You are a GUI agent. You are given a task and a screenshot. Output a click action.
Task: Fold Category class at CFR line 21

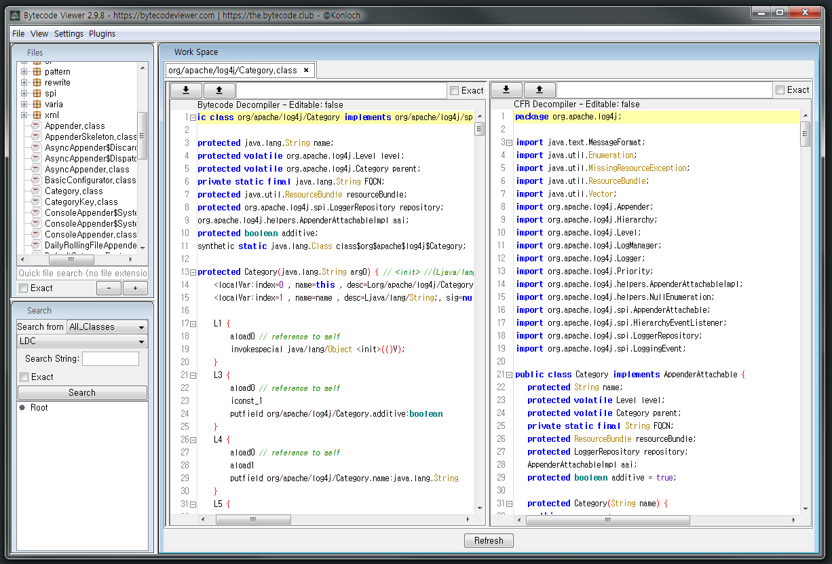[510, 375]
